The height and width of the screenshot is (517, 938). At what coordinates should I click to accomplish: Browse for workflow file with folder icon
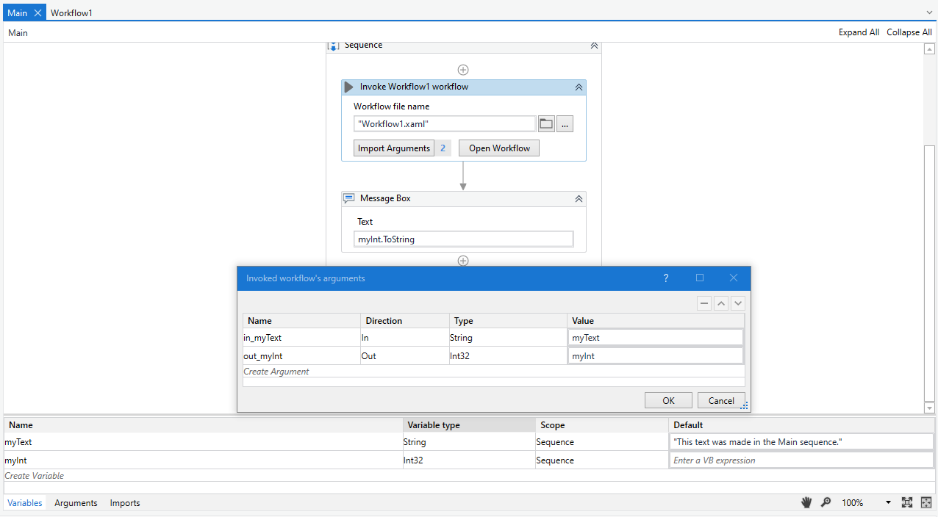click(x=546, y=124)
